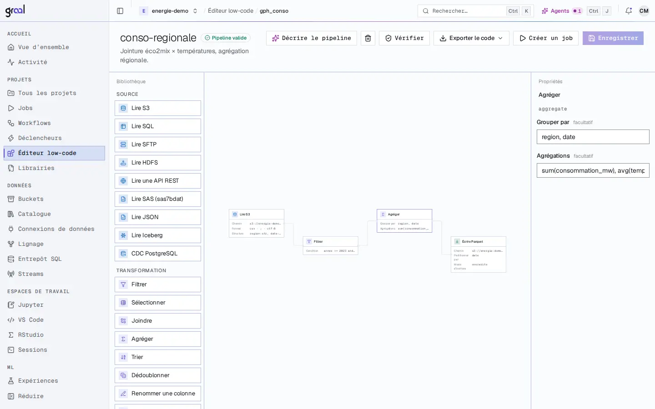This screenshot has height=409, width=655.
Task: Add an Agréger block from library
Action: tap(158, 339)
